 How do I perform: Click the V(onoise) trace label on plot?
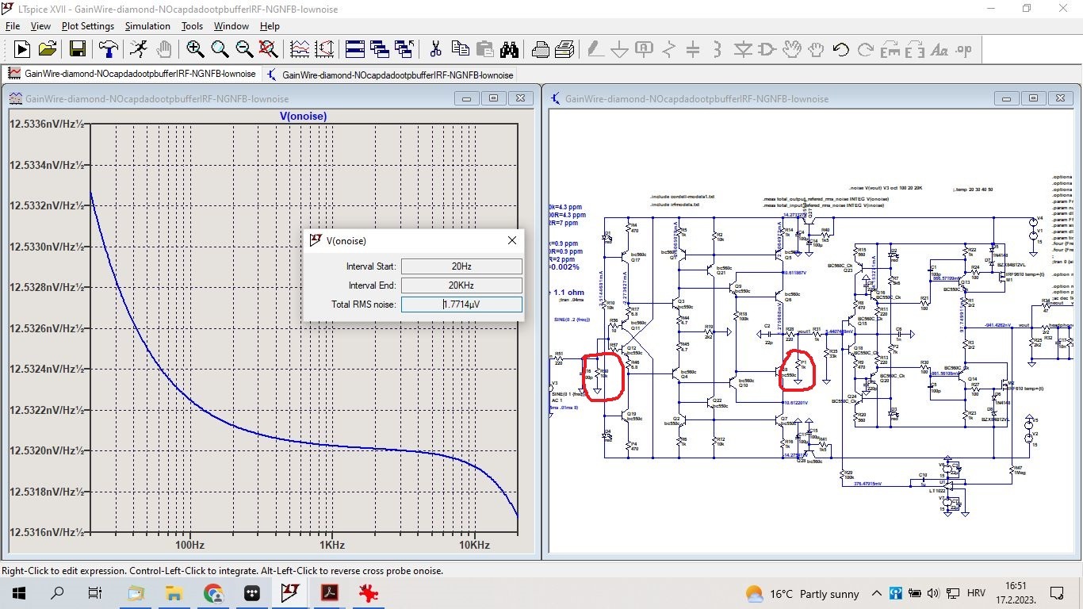pos(303,116)
